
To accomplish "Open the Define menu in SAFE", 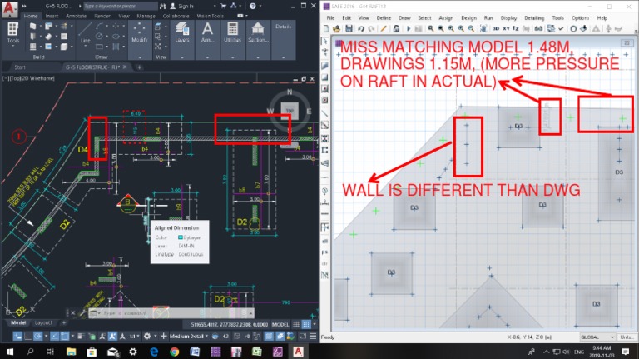I will point(384,18).
